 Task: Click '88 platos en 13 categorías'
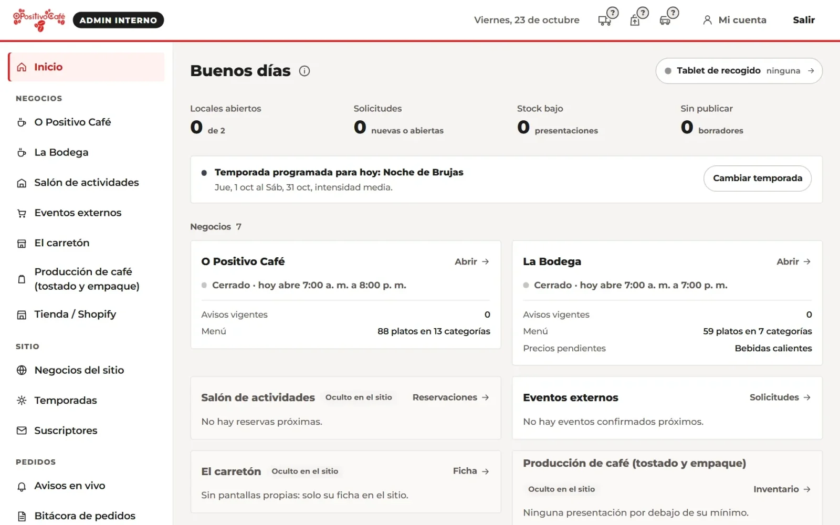tap(434, 331)
